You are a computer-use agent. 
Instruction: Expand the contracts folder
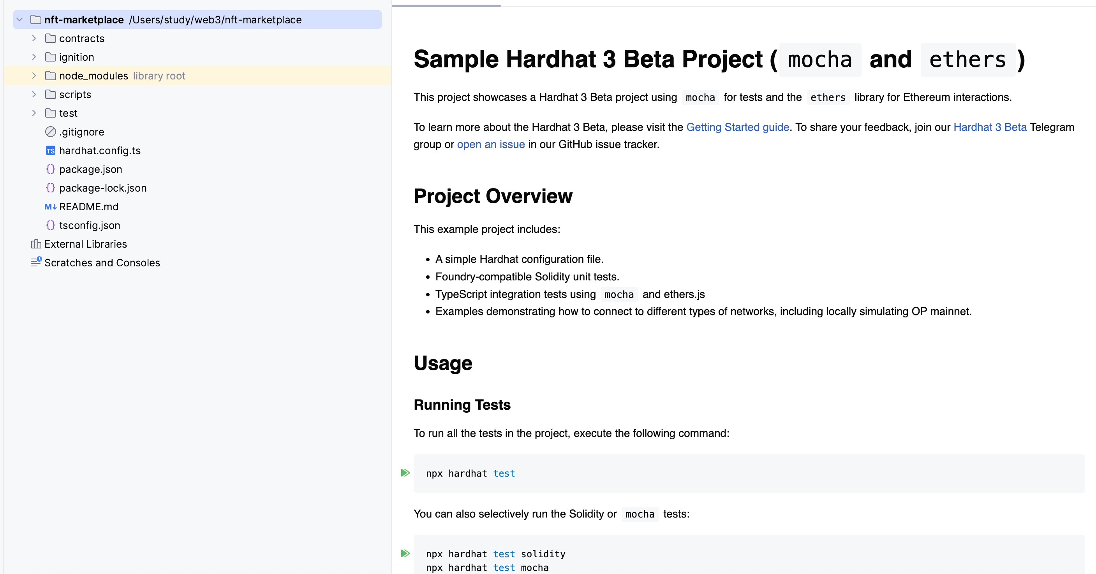point(34,38)
